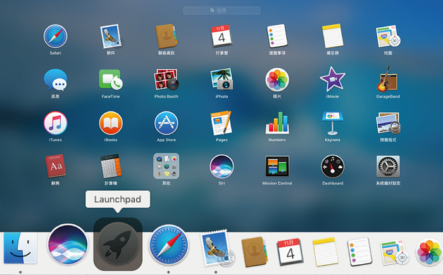Launch Contacts from the Launchpad grid
This screenshot has width=443, height=275.
(x=166, y=36)
